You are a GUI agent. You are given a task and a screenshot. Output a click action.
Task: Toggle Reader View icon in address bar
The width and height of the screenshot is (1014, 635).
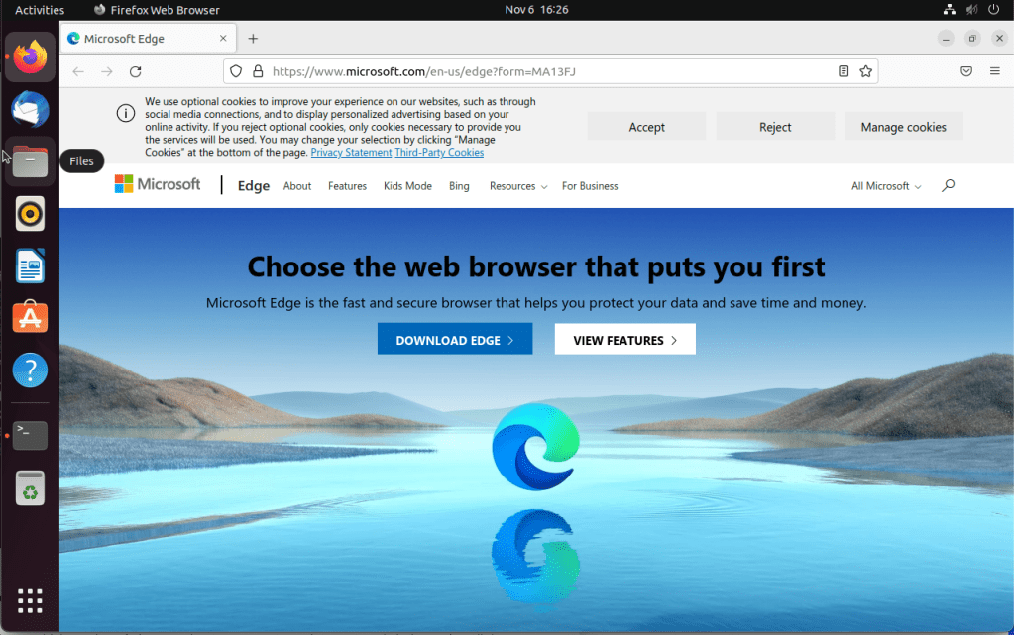[x=843, y=71]
